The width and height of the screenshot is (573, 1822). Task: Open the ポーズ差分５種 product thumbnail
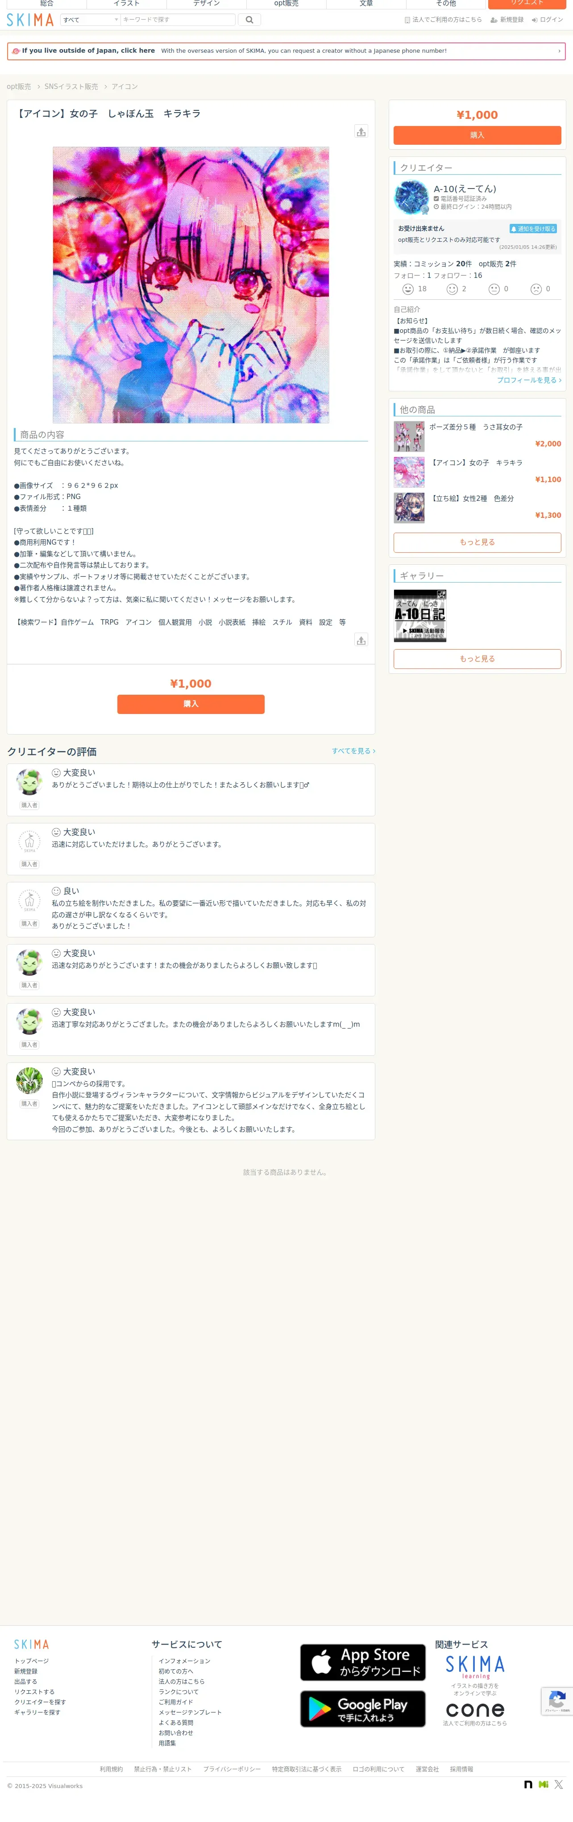tap(409, 437)
